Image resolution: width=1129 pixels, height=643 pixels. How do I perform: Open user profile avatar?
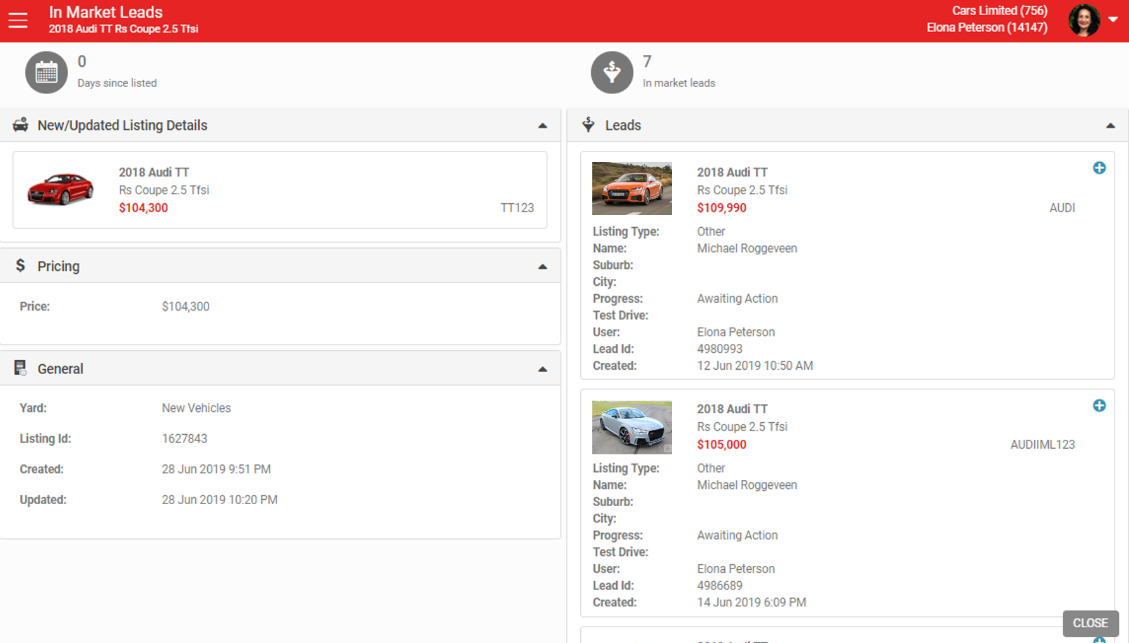pyautogui.click(x=1084, y=20)
